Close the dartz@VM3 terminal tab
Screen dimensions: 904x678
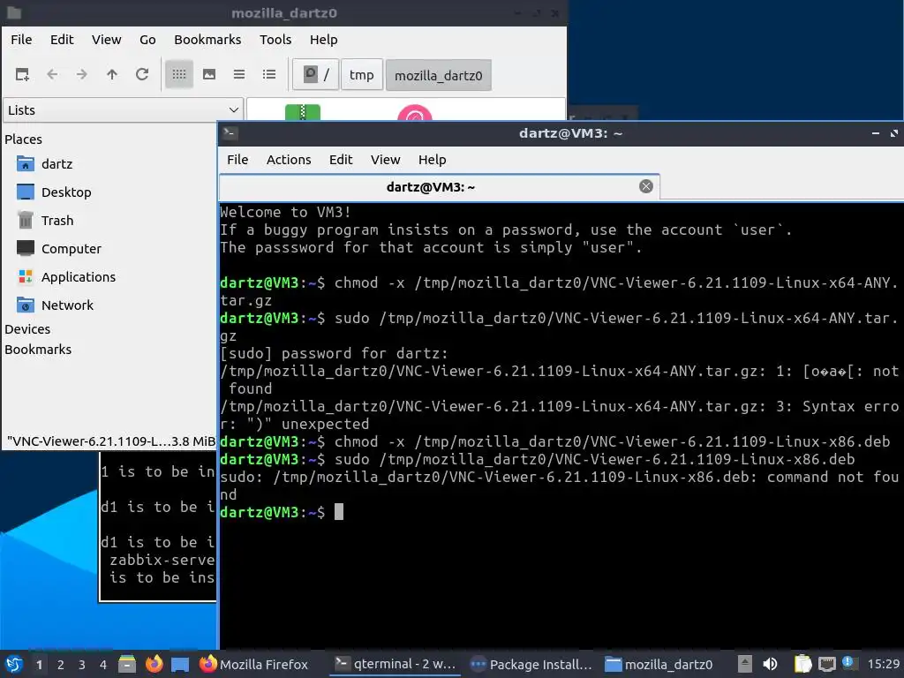pos(646,186)
